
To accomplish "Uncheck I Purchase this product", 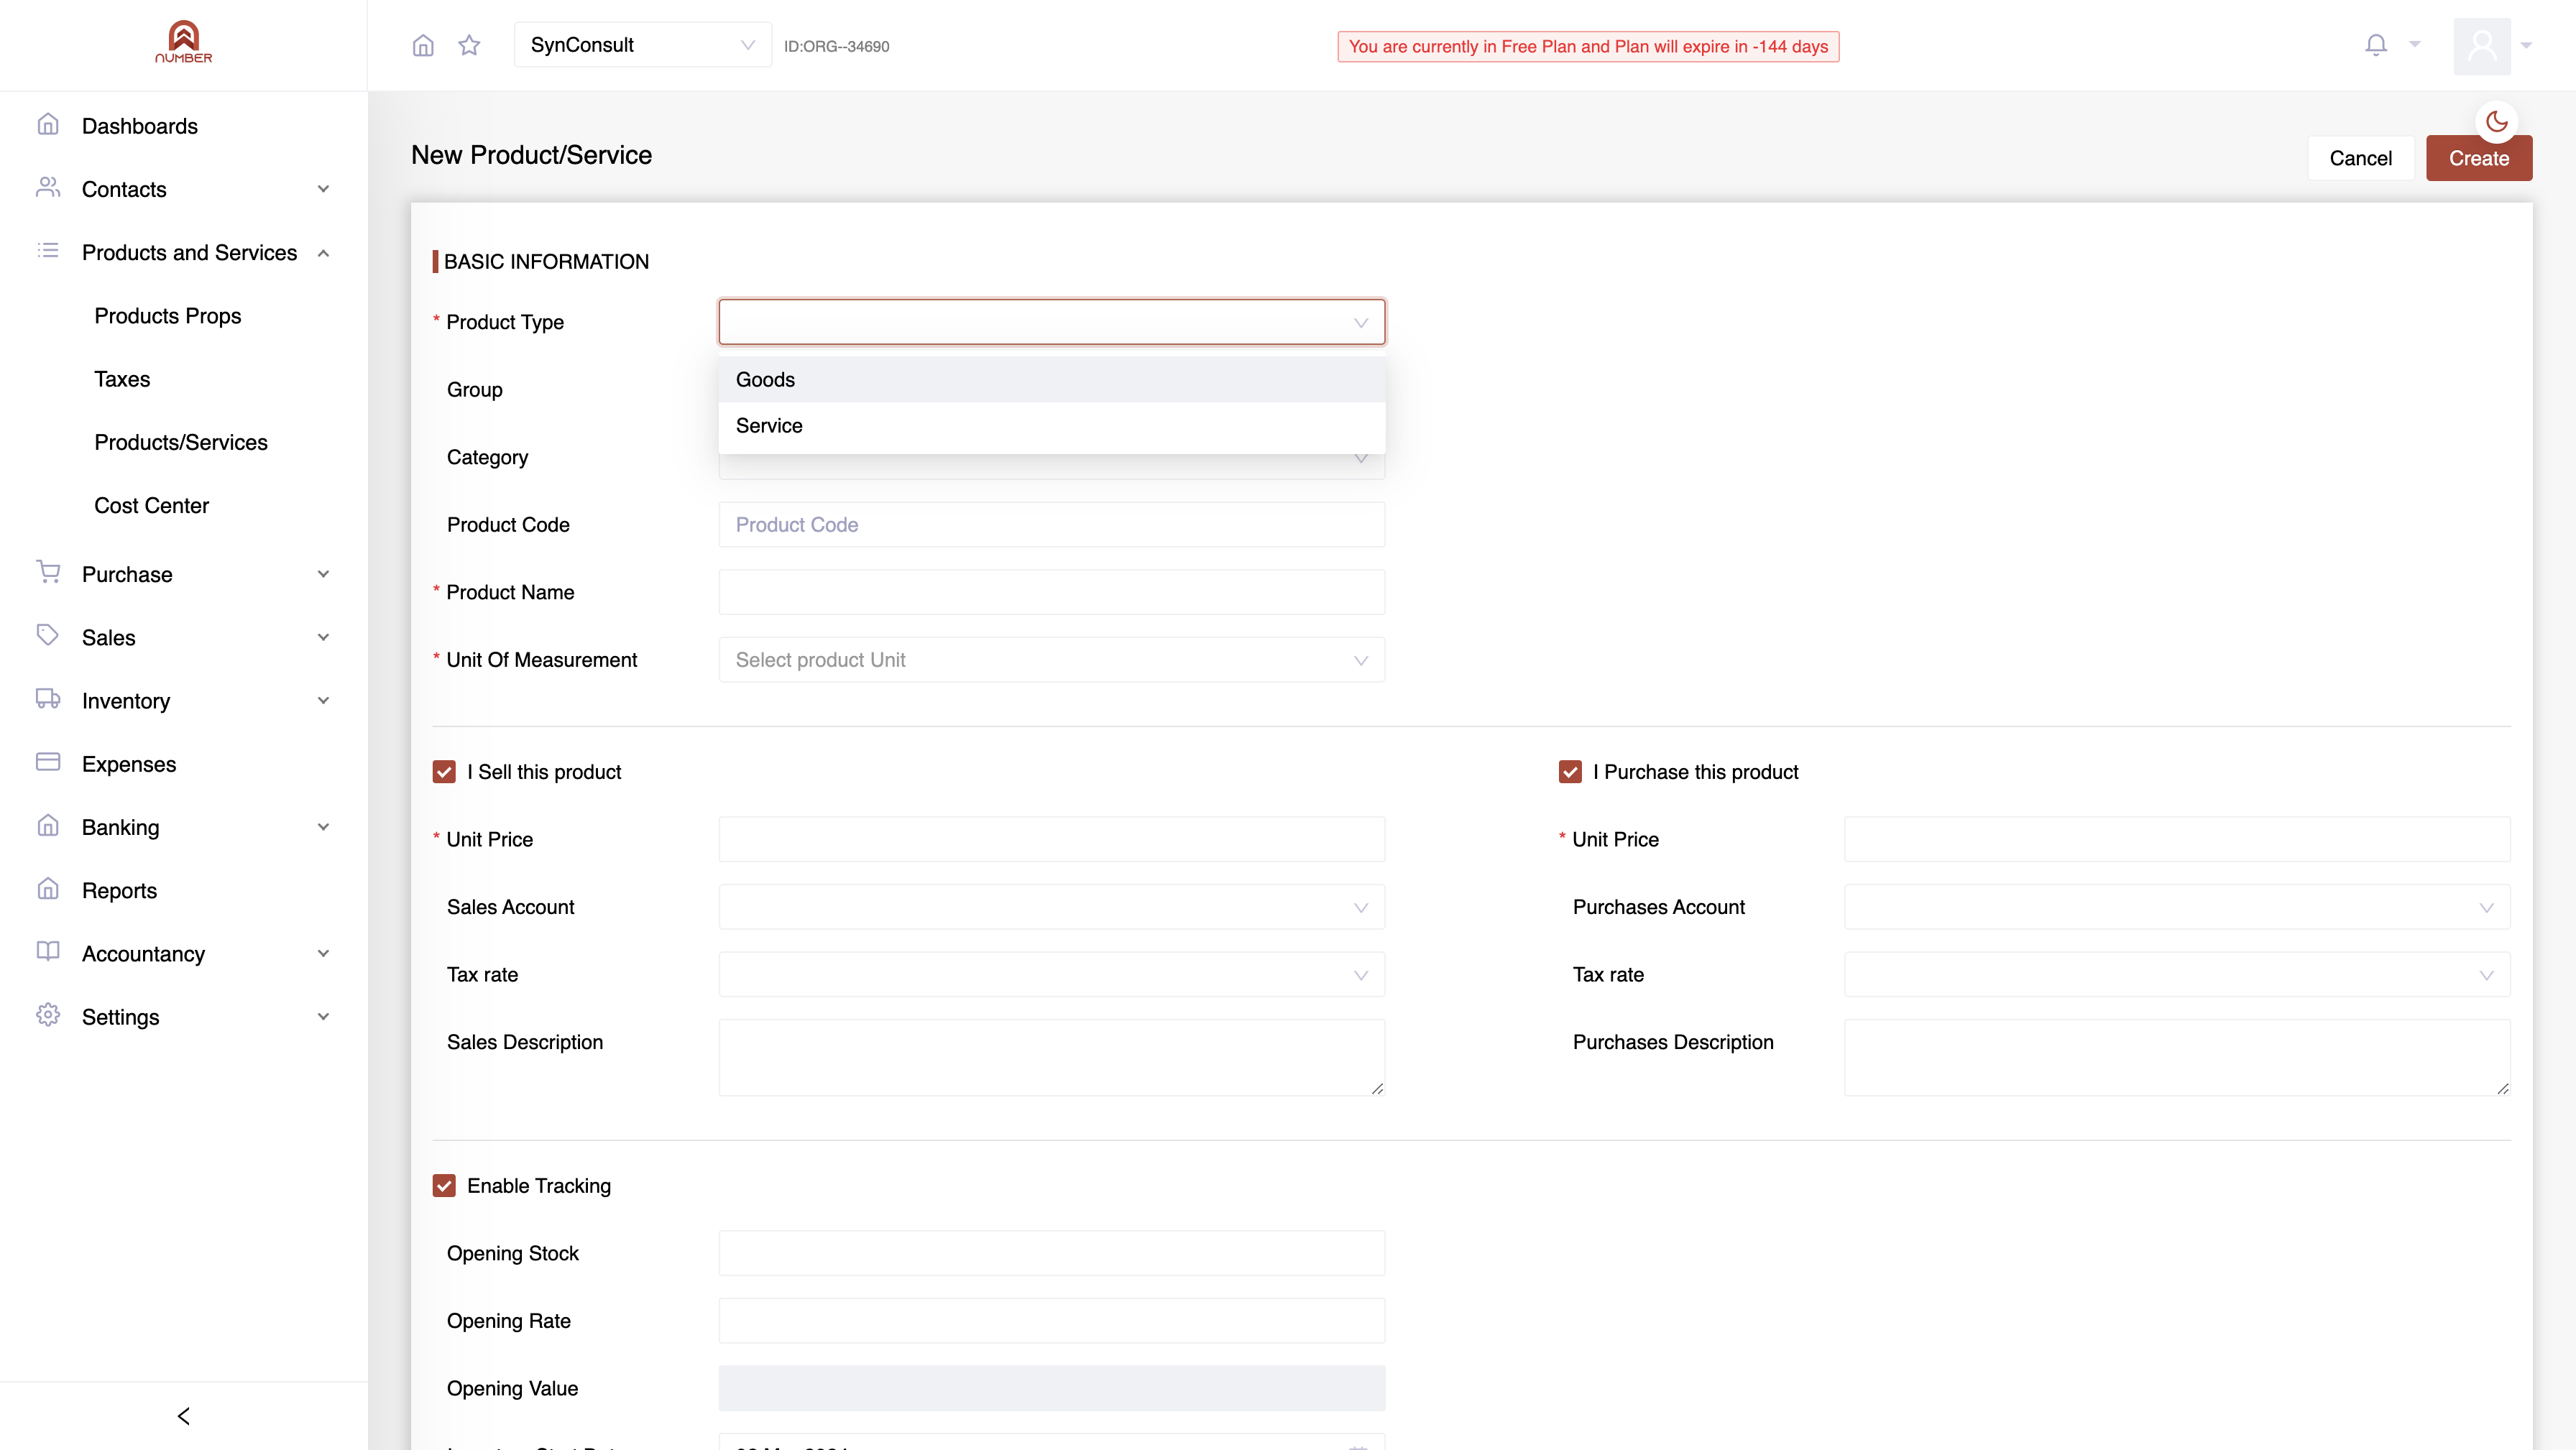I will (1570, 772).
